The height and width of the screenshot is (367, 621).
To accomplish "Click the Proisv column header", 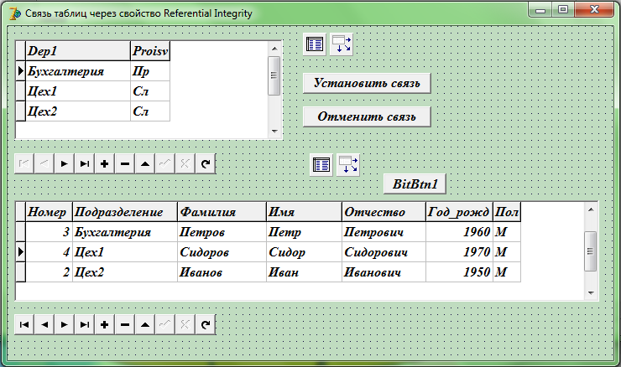I will pos(150,50).
